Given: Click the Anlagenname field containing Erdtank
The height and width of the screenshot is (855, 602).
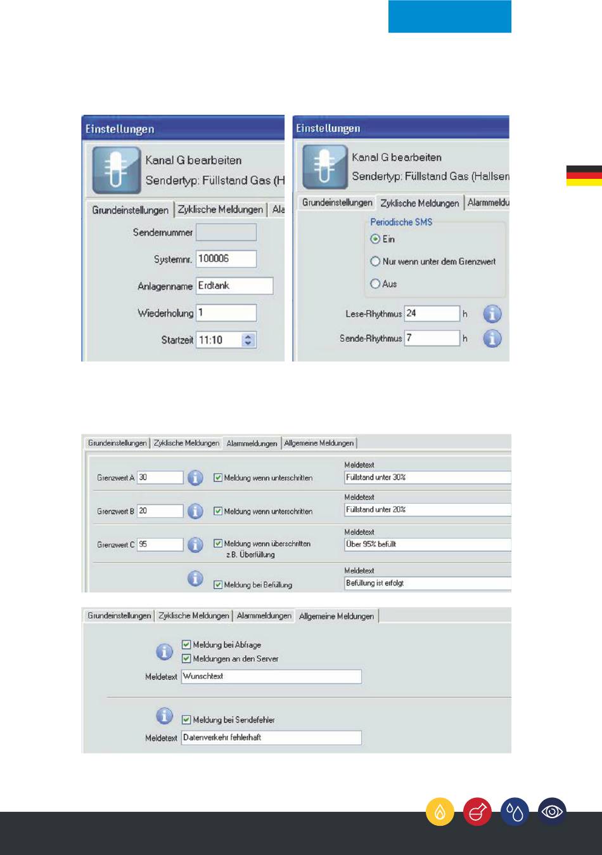Looking at the screenshot, I should tap(234, 286).
